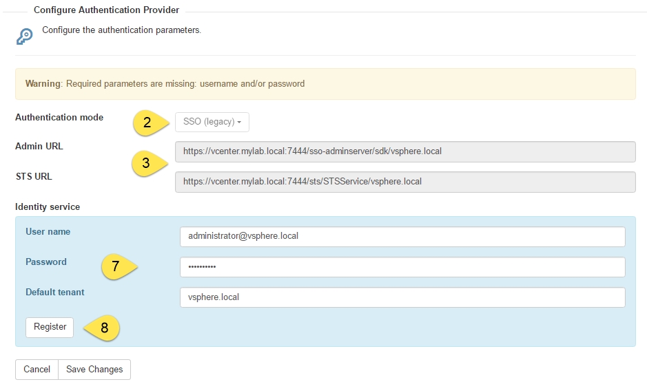The image size is (647, 382).
Task: Focus the User name input field
Action: (x=402, y=237)
